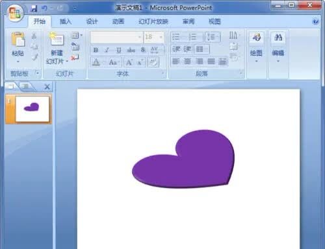Image resolution: width=325 pixels, height=249 pixels.
Task: Switch to the 视图 ribbon tab
Action: point(214,21)
